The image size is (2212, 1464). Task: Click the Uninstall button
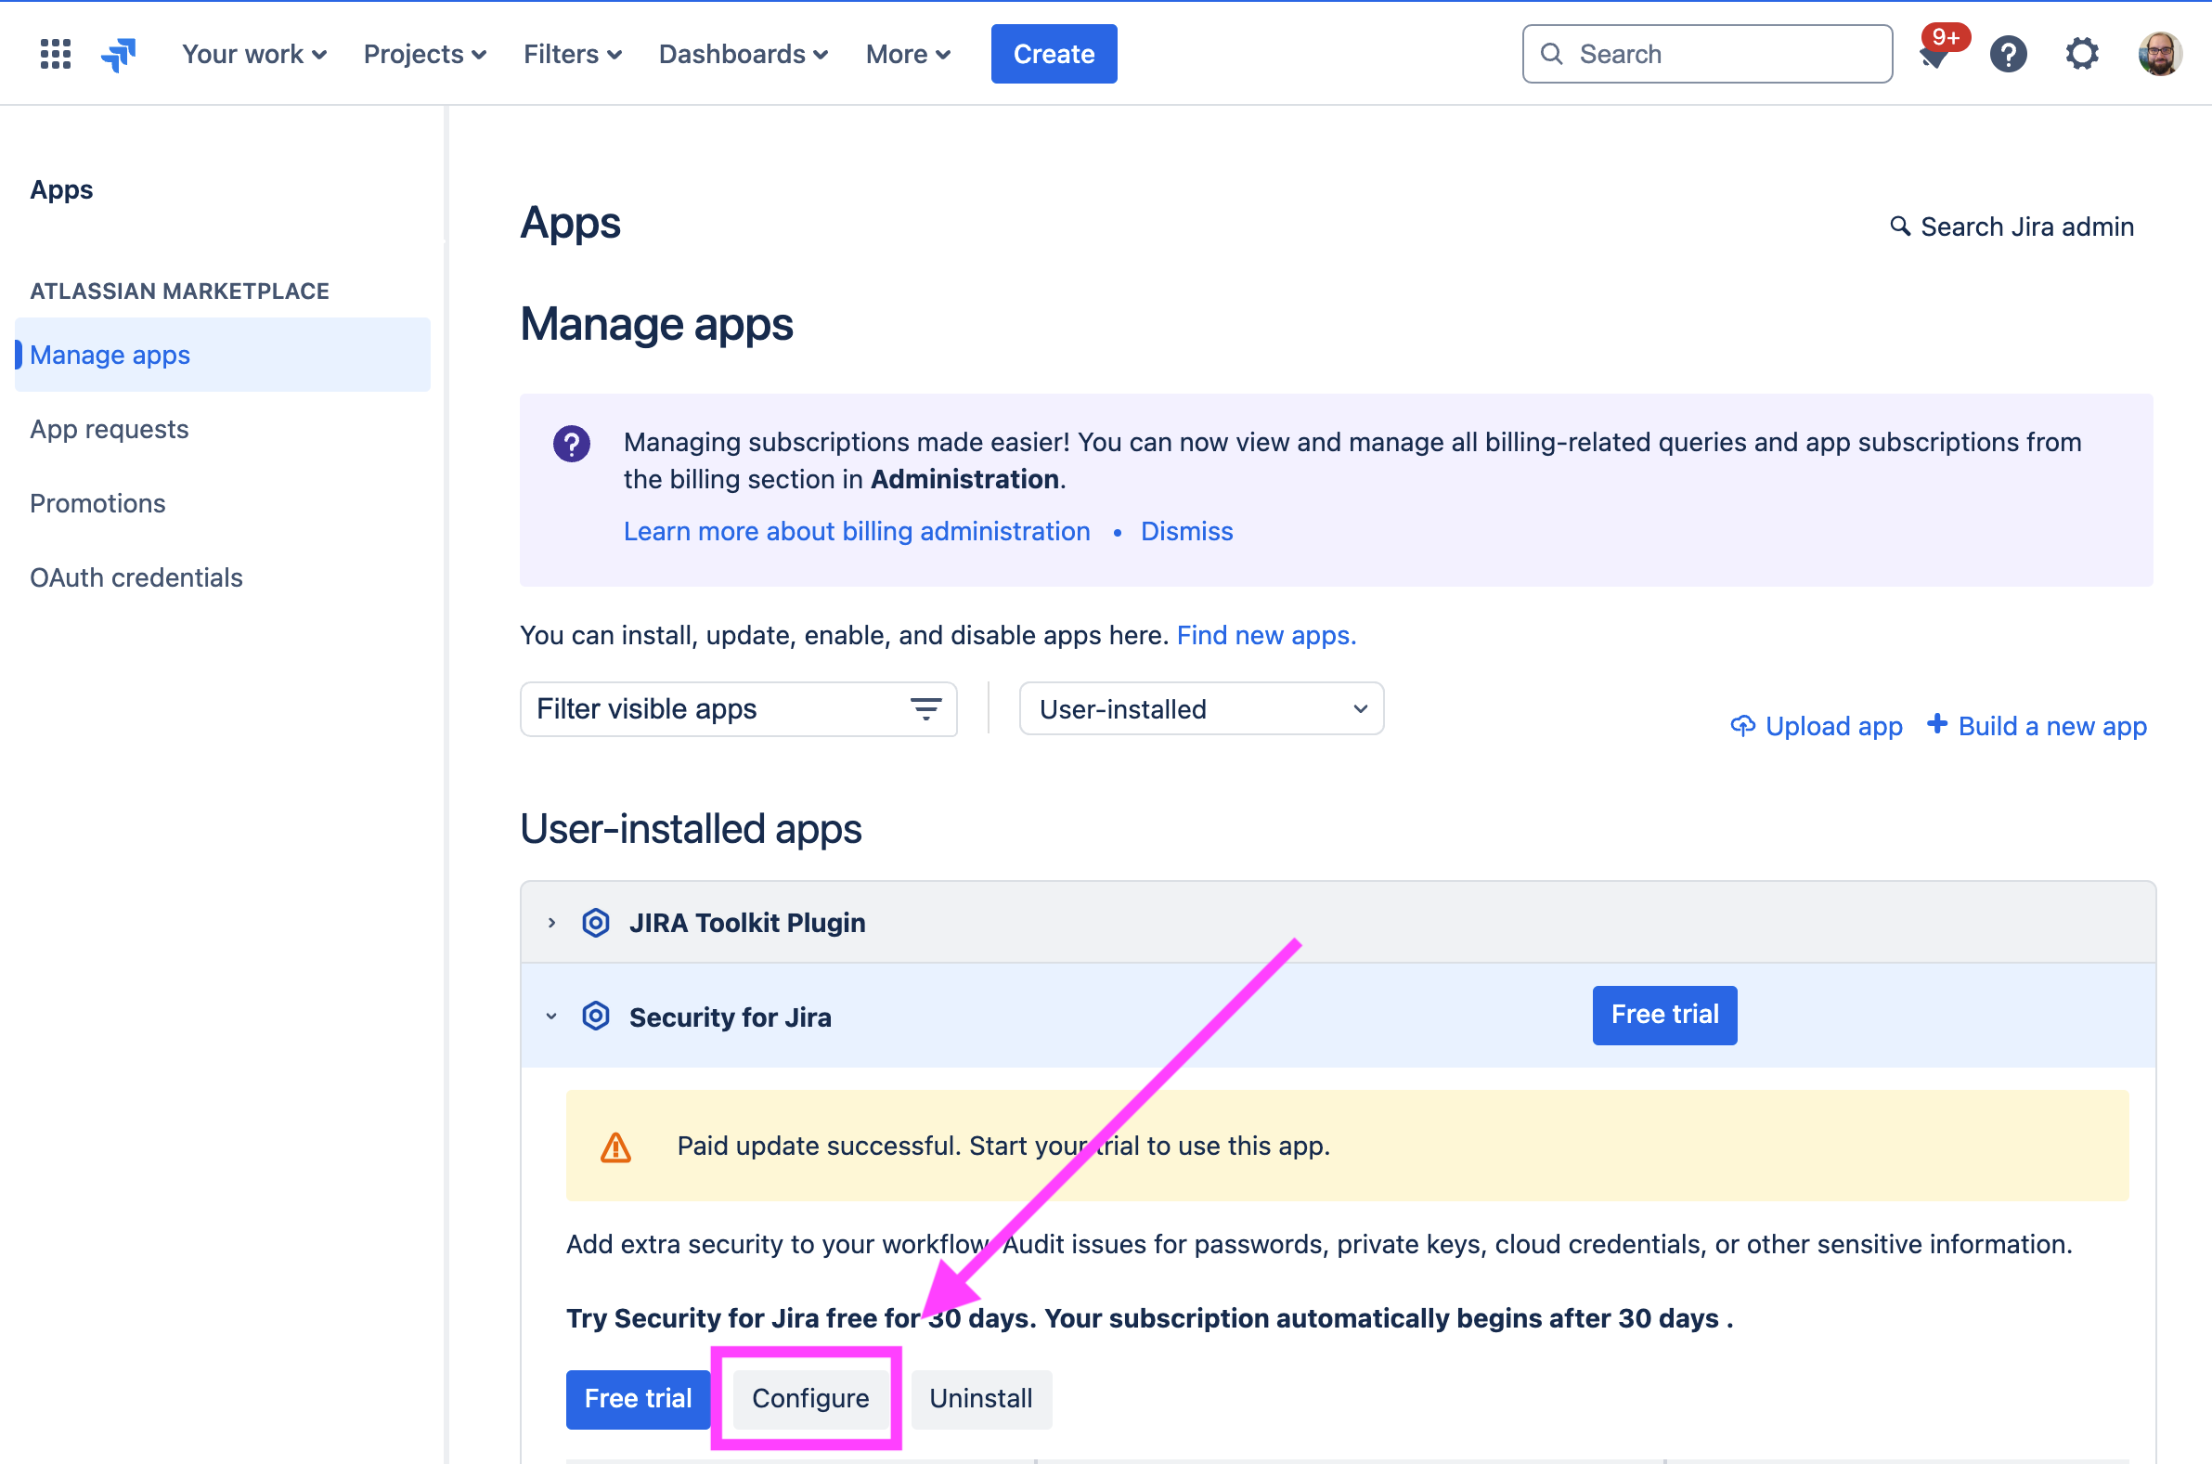click(x=981, y=1399)
